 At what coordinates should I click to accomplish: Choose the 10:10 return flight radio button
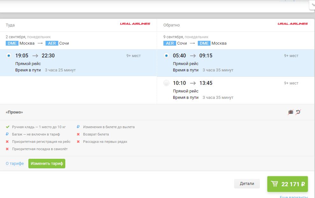point(166,83)
